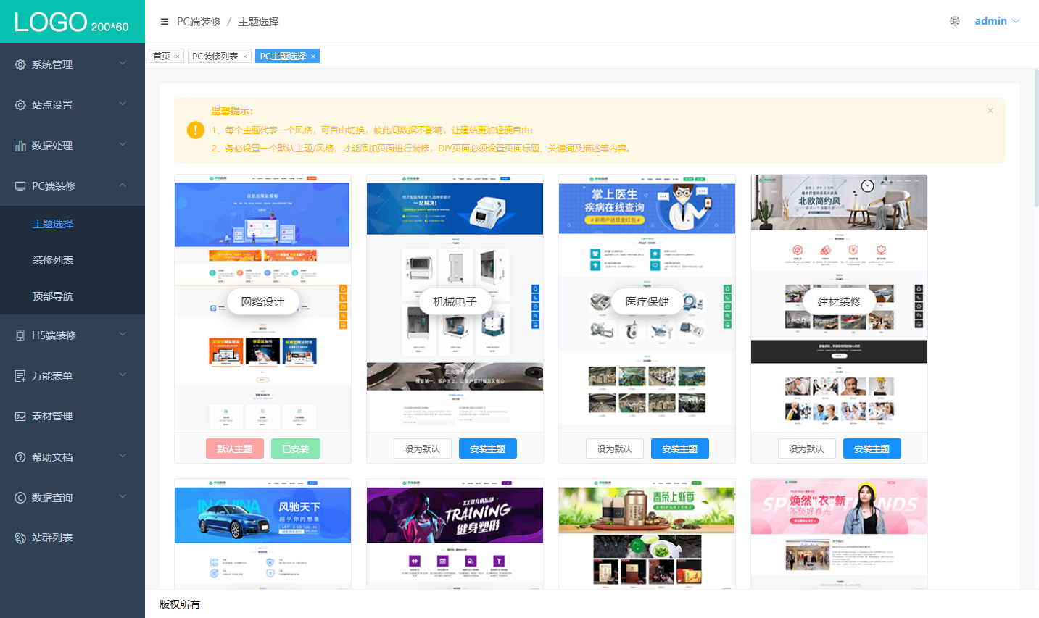
Task: Select 装修列表 submenu item
Action: tap(73, 260)
